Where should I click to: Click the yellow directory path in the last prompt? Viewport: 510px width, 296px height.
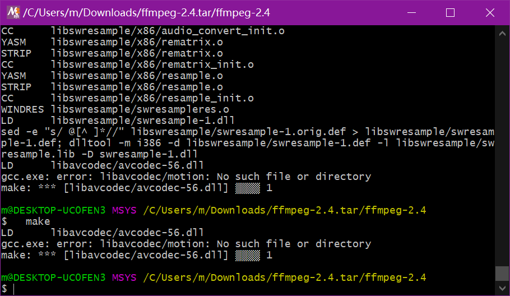coord(284,277)
